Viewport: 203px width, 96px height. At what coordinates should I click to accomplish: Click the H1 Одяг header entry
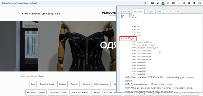pyautogui.click(x=128, y=39)
